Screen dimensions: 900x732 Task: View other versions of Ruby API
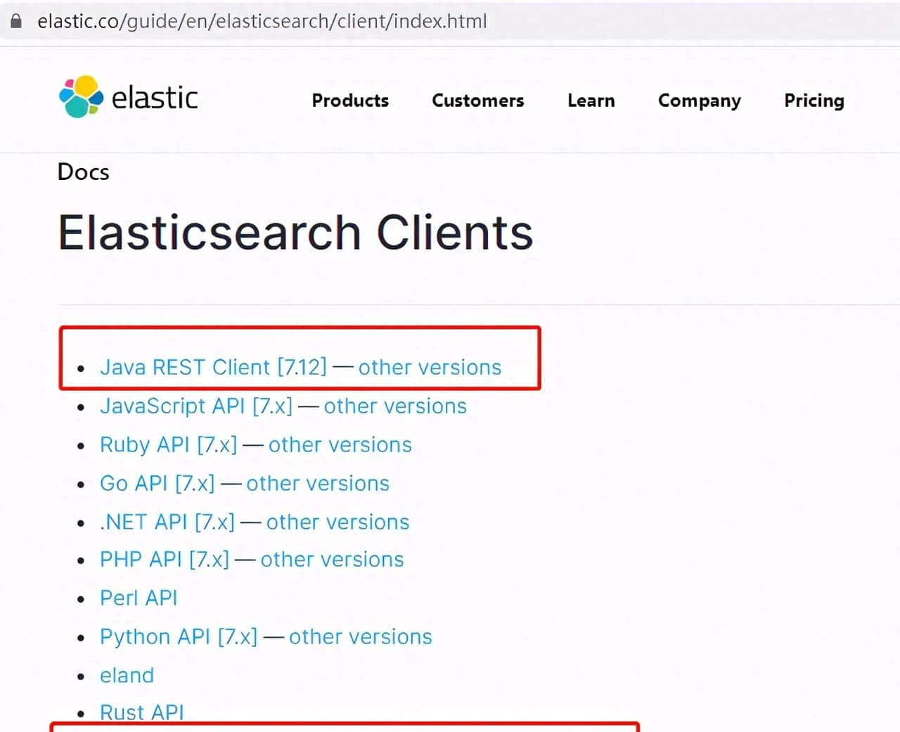340,444
